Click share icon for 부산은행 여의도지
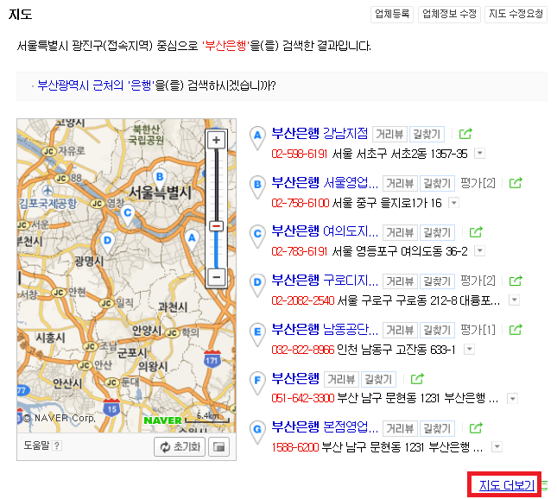The width and height of the screenshot is (557, 499). click(476, 232)
